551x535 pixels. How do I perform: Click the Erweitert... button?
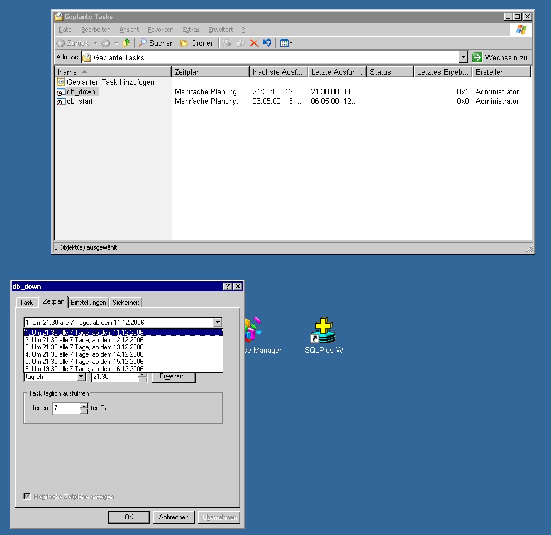pos(174,377)
